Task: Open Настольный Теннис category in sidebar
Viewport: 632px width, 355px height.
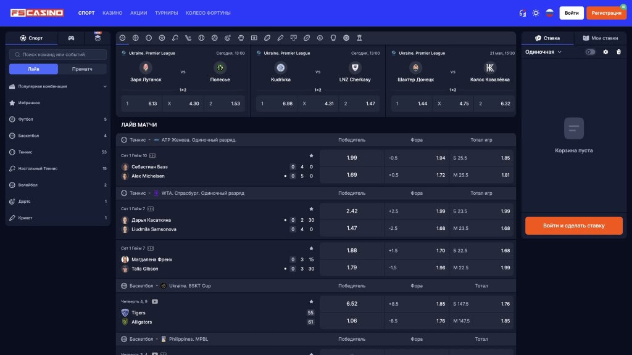Action: point(58,168)
